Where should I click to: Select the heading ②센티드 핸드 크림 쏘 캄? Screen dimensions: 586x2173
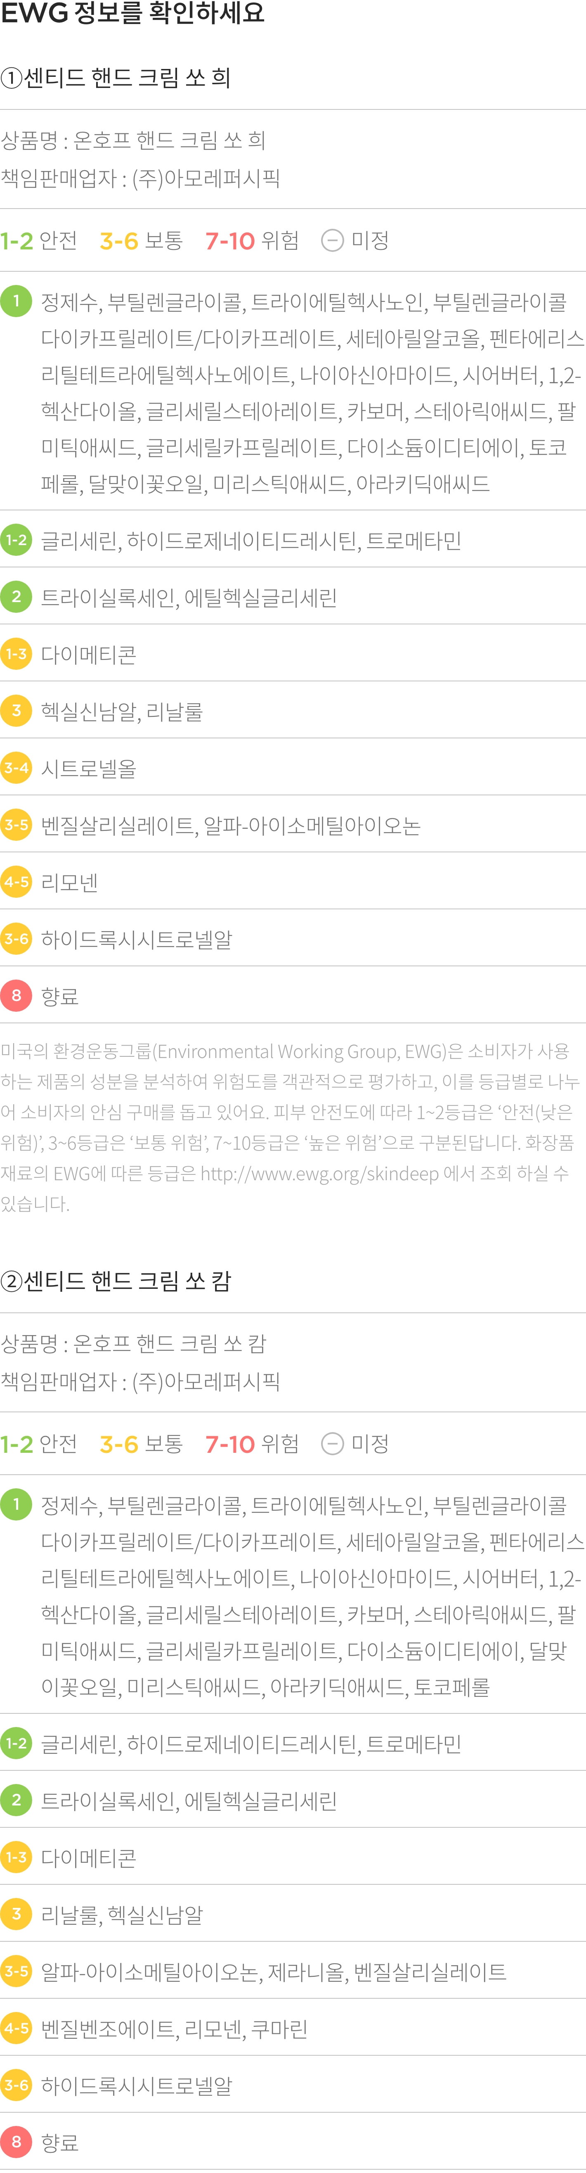pyautogui.click(x=116, y=1281)
